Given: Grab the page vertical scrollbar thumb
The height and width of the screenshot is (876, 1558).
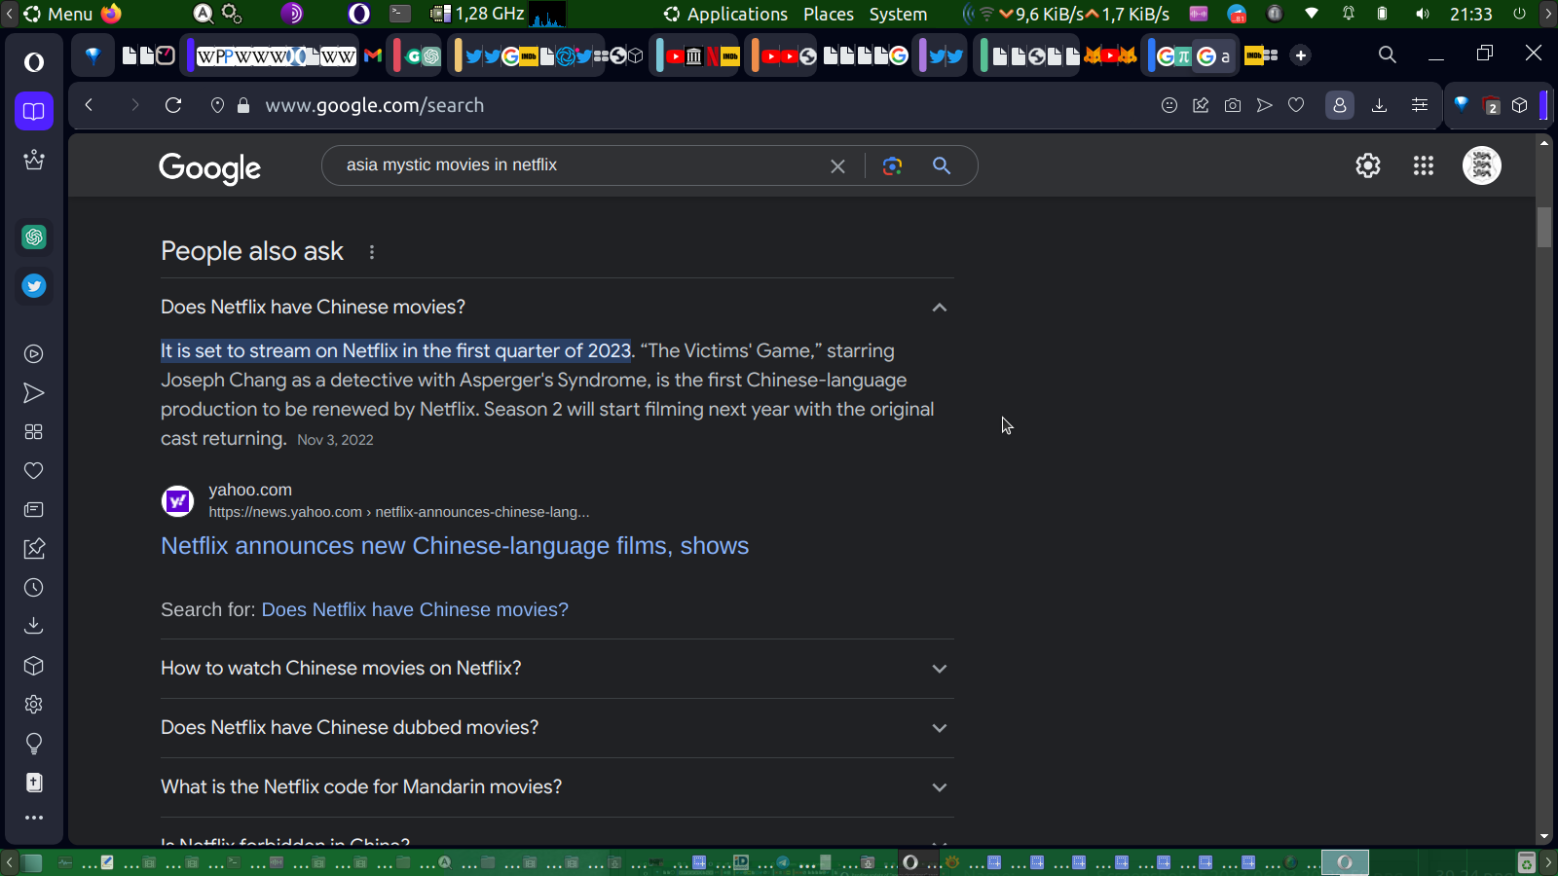Looking at the screenshot, I should [x=1544, y=227].
